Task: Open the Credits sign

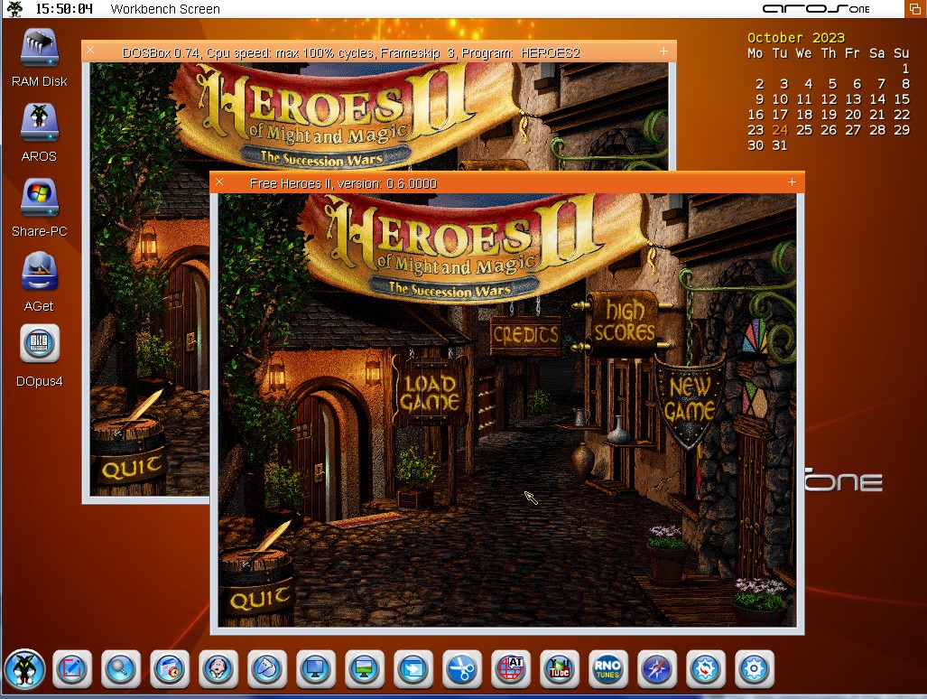Action: [x=524, y=335]
